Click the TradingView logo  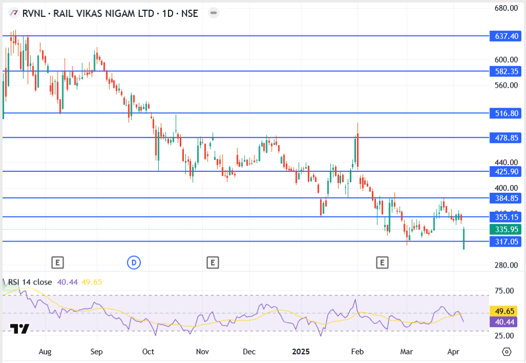click(20, 329)
